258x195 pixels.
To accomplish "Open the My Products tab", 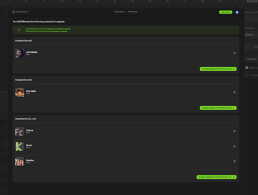I will 119,12.
